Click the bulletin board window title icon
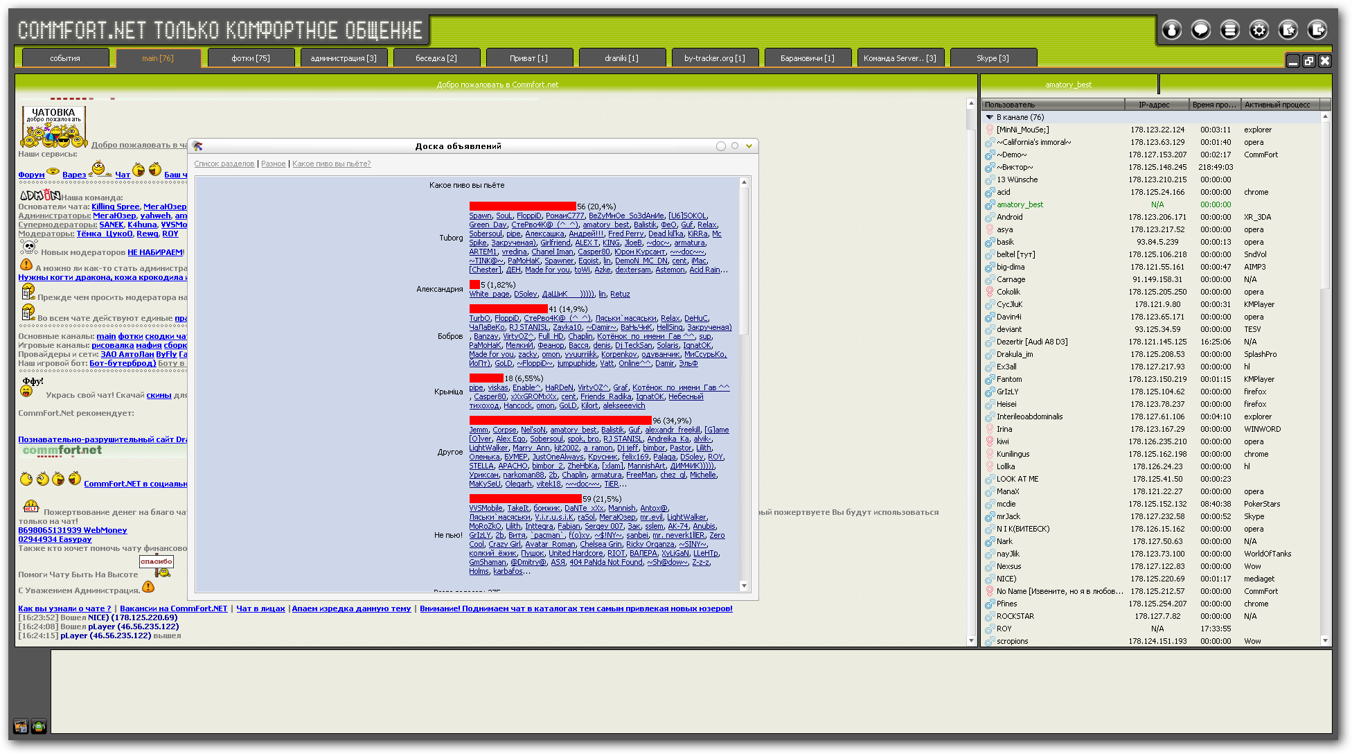Viewport: 1352px width, 754px height. (198, 146)
